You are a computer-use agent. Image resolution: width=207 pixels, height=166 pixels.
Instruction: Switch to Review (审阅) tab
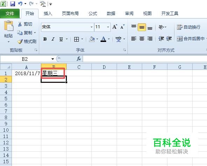[x=129, y=13]
